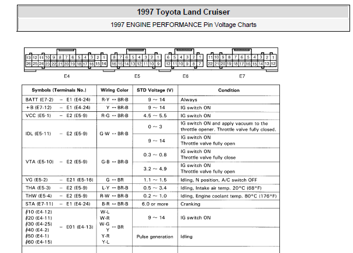353x253 pixels.
Task: Click the "G-W ↔ BR-B" wiring color
Action: point(114,134)
